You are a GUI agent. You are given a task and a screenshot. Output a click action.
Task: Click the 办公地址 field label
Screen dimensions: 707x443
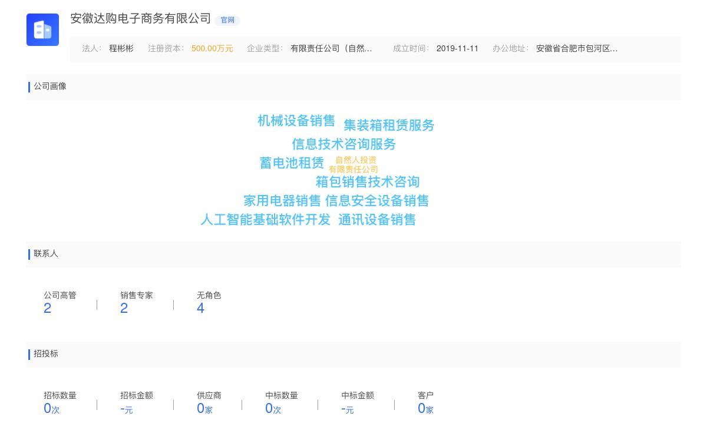click(x=511, y=49)
